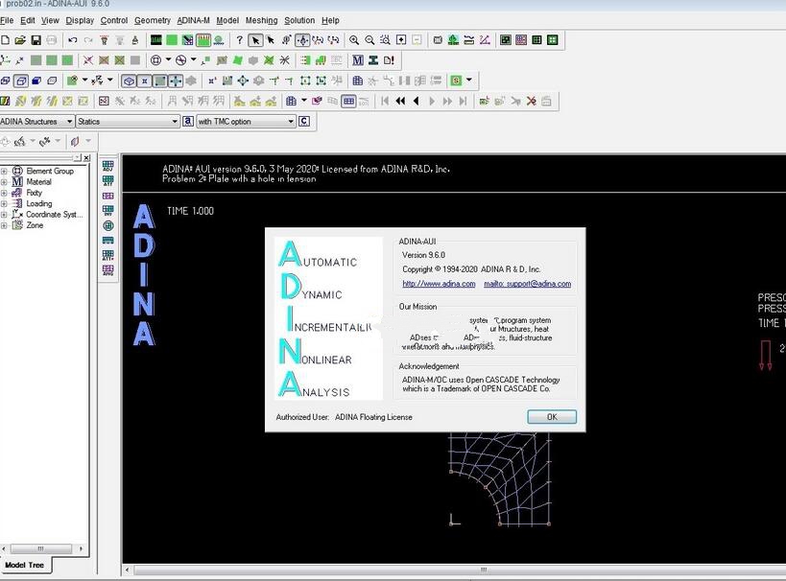Viewport: 786px width, 581px height.
Task: Click the ANG grid icon in vertical toolbar
Action: (107, 270)
